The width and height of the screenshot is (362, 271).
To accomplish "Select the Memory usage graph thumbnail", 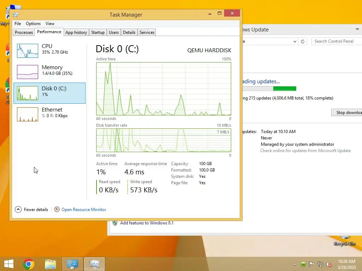I will pyautogui.click(x=28, y=72).
